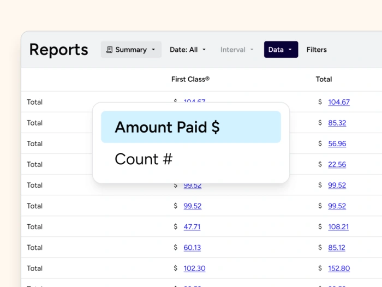Click the 152.80 total link

tap(339, 268)
